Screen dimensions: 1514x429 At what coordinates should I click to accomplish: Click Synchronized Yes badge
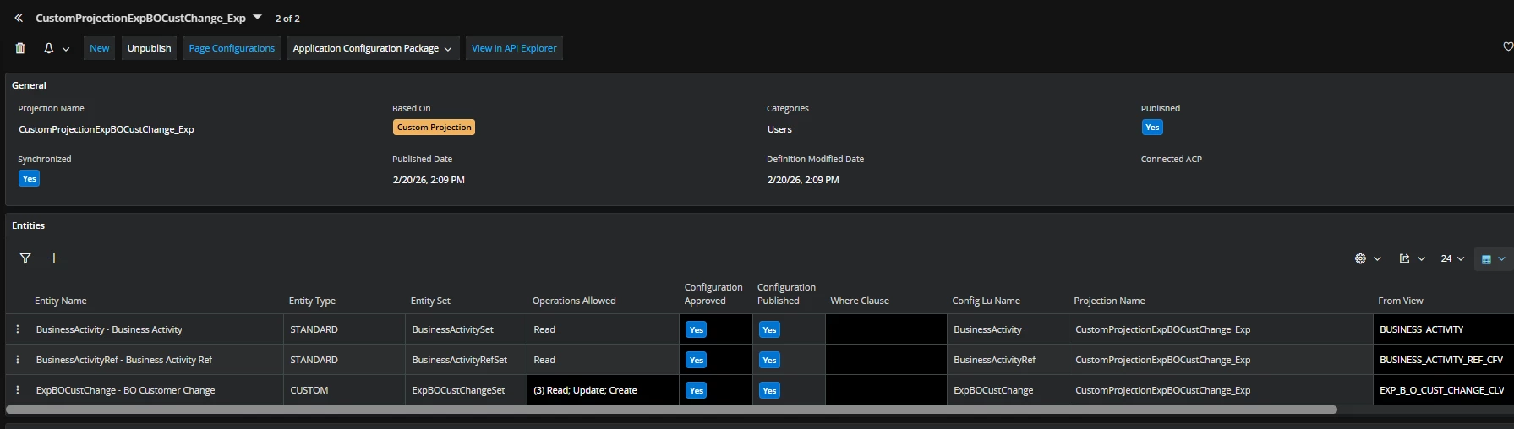pos(30,179)
